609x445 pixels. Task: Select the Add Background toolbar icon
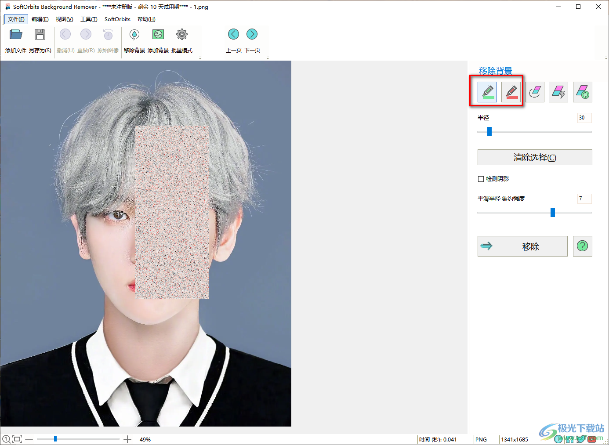point(158,34)
